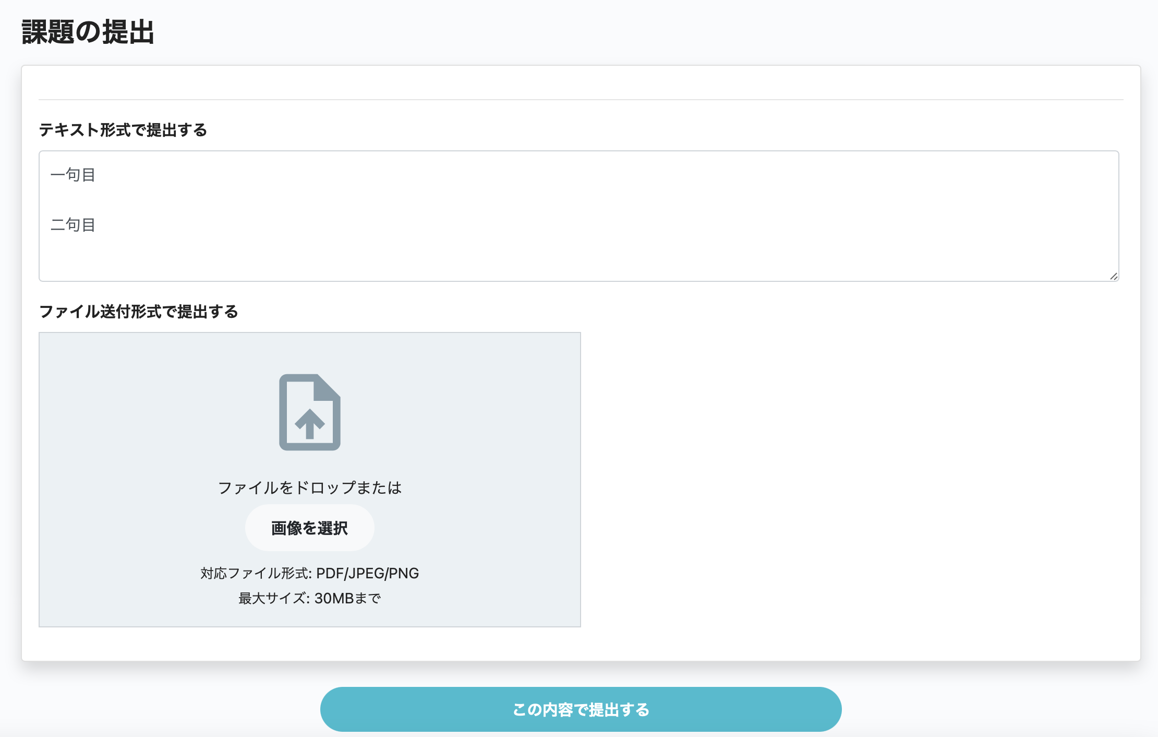The image size is (1158, 737).
Task: Click the textarea resize handle icon
Action: [1113, 276]
